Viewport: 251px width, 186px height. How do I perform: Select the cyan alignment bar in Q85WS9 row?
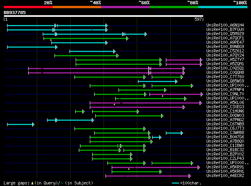[x=158, y=82]
